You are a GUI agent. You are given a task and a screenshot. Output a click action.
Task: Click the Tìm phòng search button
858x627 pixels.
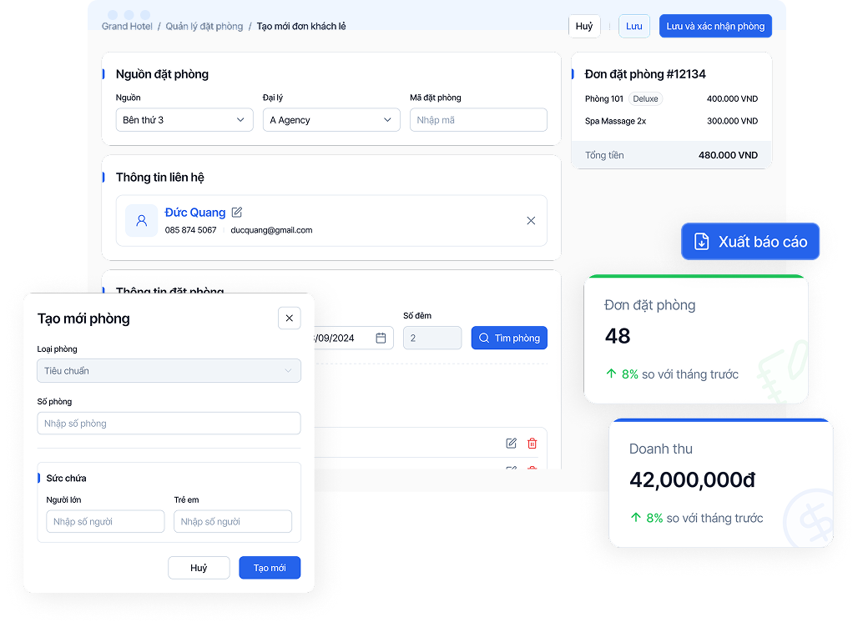click(x=509, y=338)
